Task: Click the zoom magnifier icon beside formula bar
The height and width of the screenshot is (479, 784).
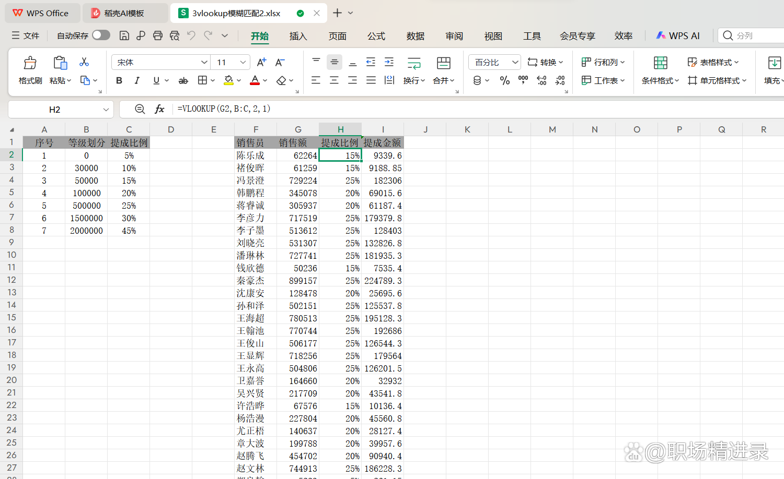Action: pos(140,109)
